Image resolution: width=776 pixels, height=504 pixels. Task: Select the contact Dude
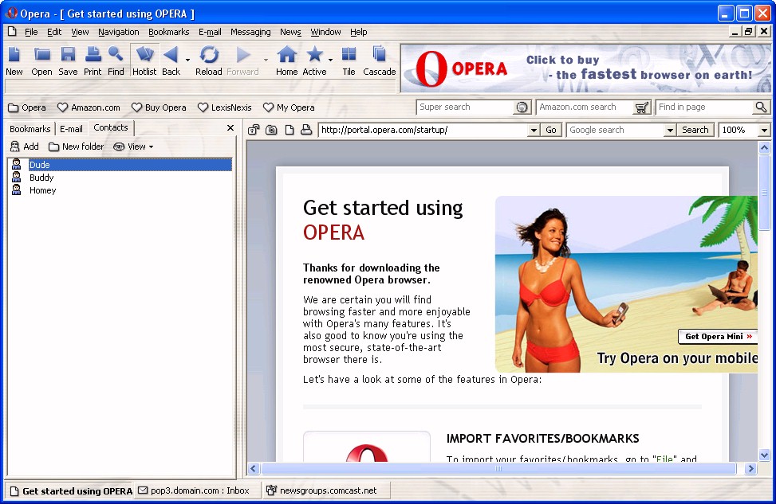120,165
